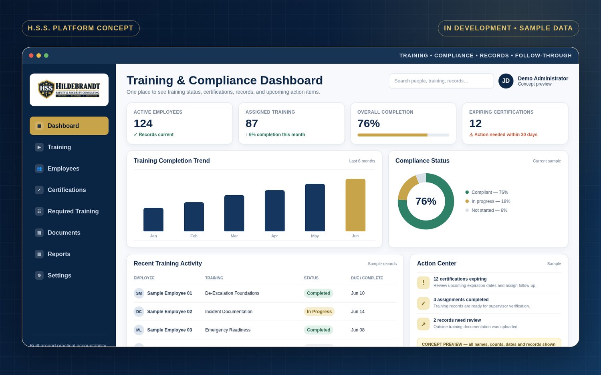Click the 76% compliance donut chart
Screen dimensions: 601x375
(426, 201)
